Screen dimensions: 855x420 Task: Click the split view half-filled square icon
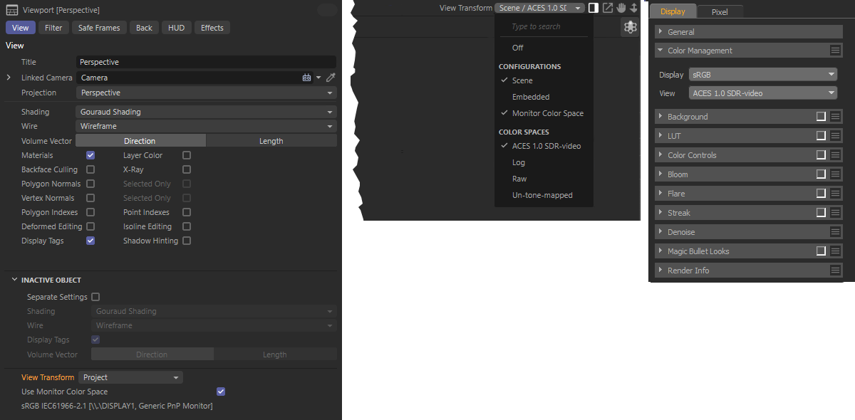coord(594,8)
